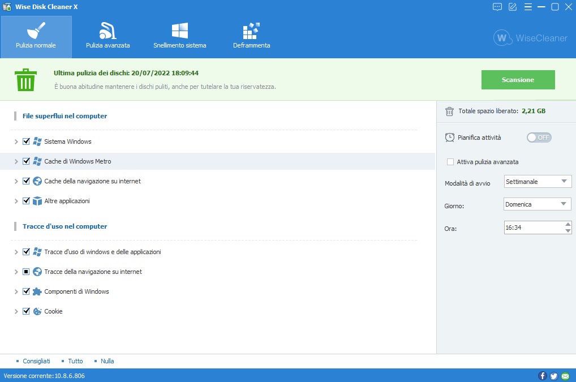Go to the Deframmenta tab

[252, 37]
